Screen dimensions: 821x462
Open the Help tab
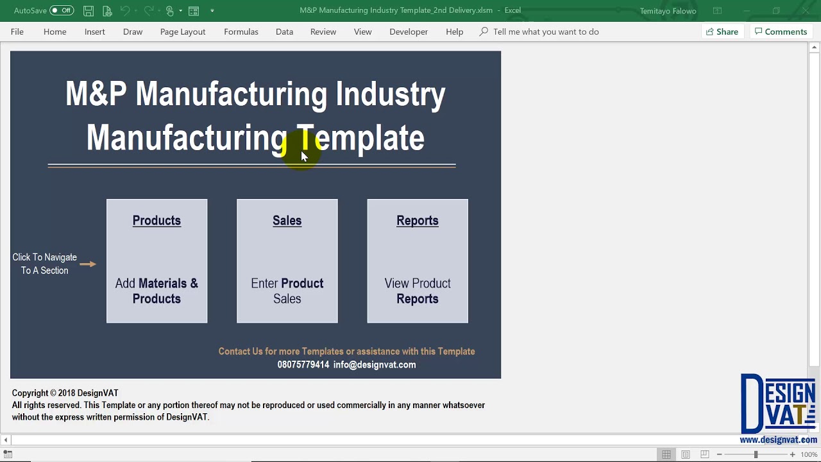(455, 31)
